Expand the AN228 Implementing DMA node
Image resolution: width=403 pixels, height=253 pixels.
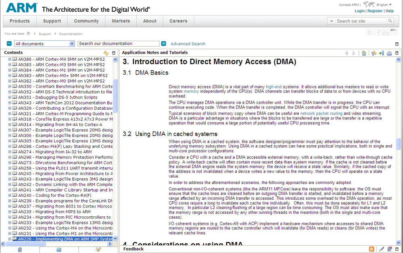pos(10,239)
